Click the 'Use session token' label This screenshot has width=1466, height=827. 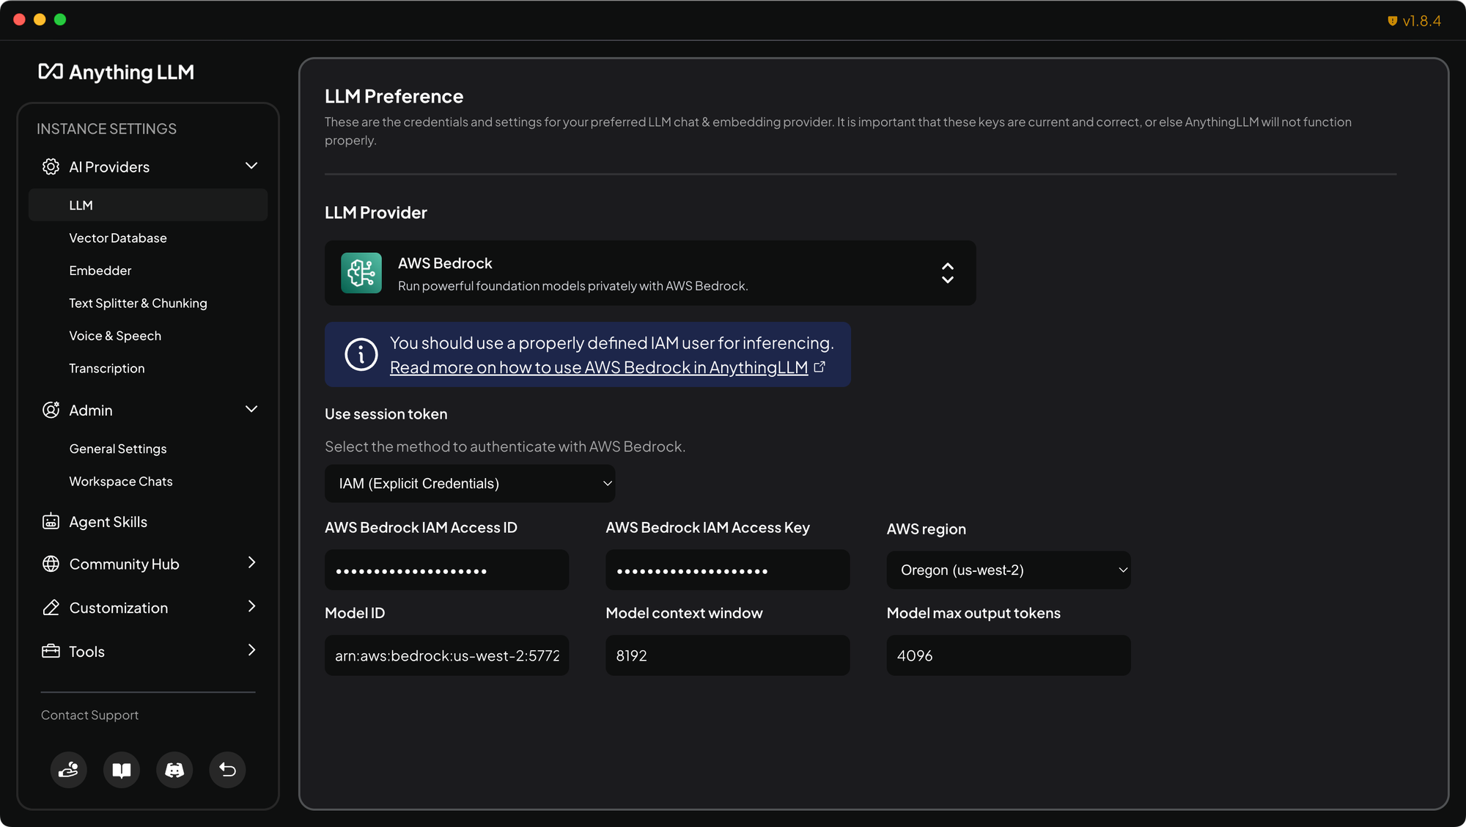(x=386, y=414)
